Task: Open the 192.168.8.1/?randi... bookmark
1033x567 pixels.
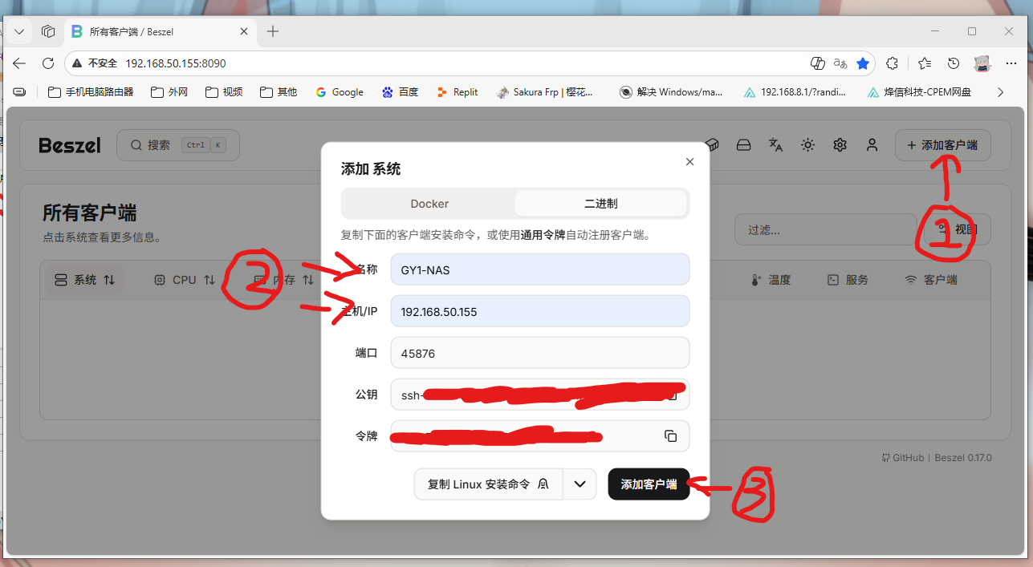Action: [x=795, y=92]
